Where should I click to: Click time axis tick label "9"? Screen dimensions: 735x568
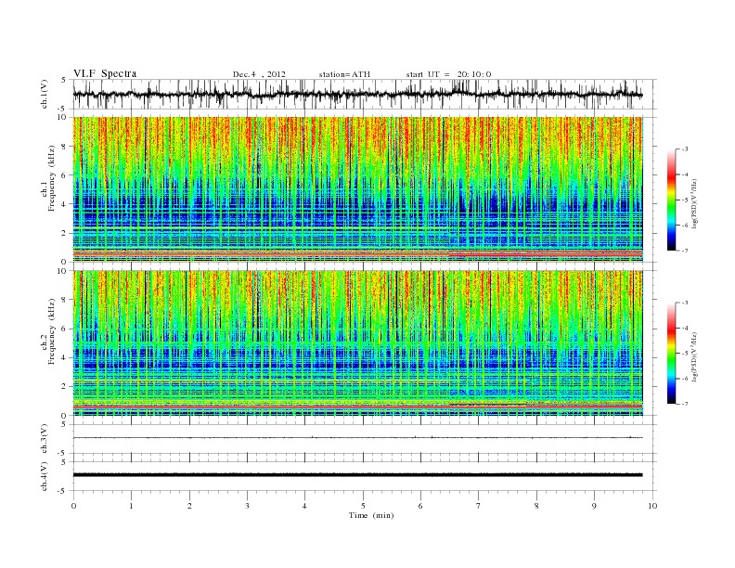pyautogui.click(x=594, y=506)
